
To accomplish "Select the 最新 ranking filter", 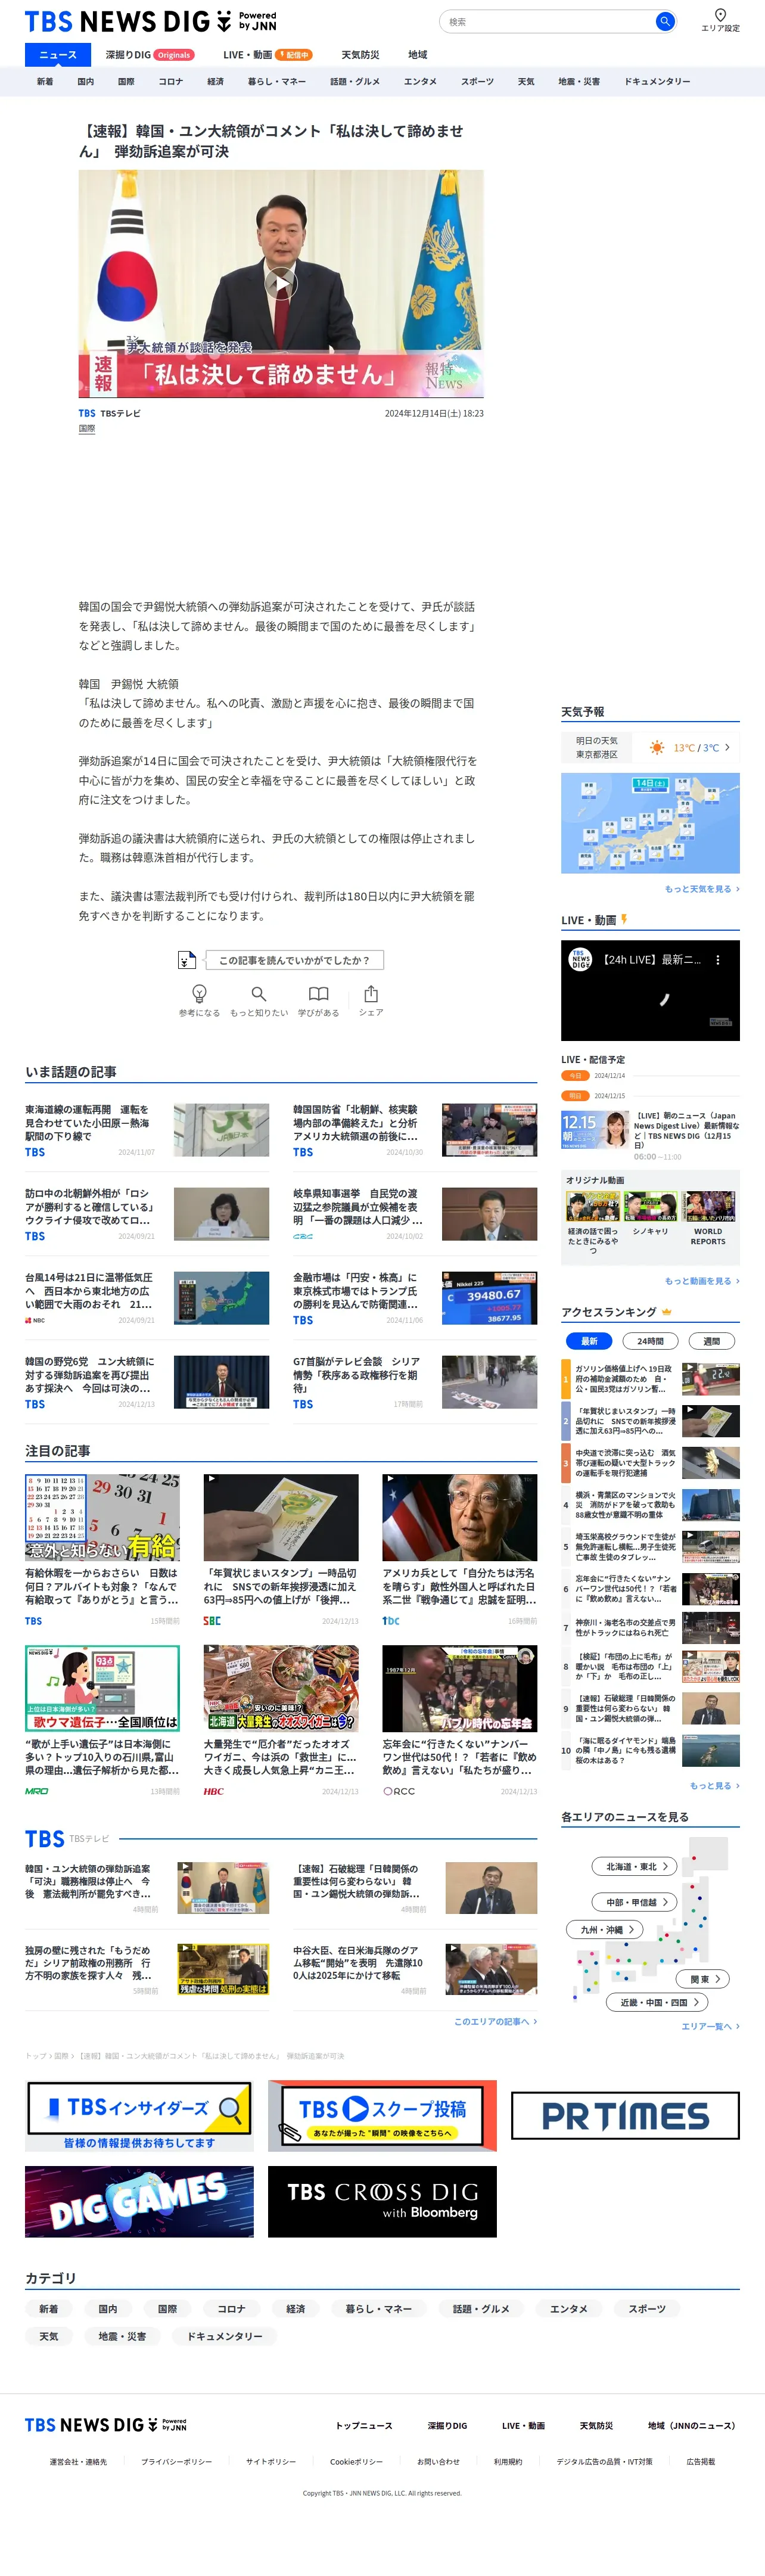I will point(589,1341).
